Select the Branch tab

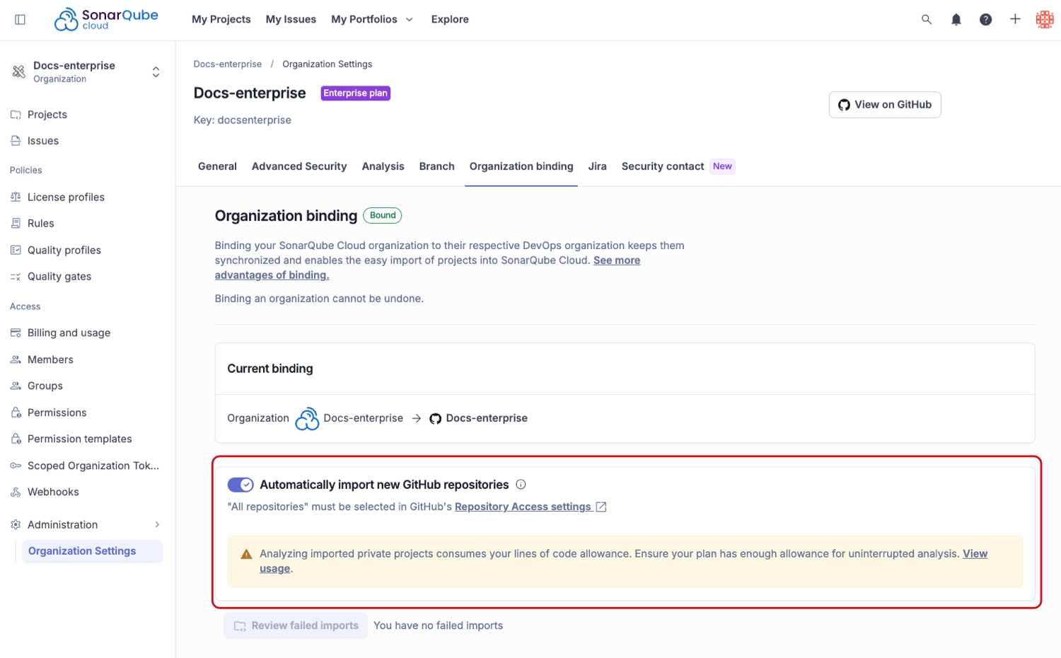(436, 166)
